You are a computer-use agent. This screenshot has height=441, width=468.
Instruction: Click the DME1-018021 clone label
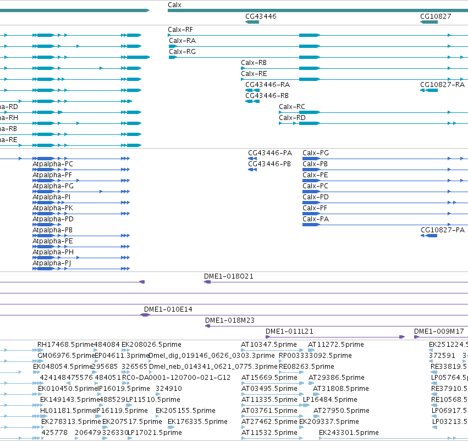229,276
